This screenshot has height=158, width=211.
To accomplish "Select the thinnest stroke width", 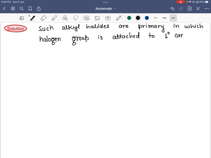I will pos(156,18).
